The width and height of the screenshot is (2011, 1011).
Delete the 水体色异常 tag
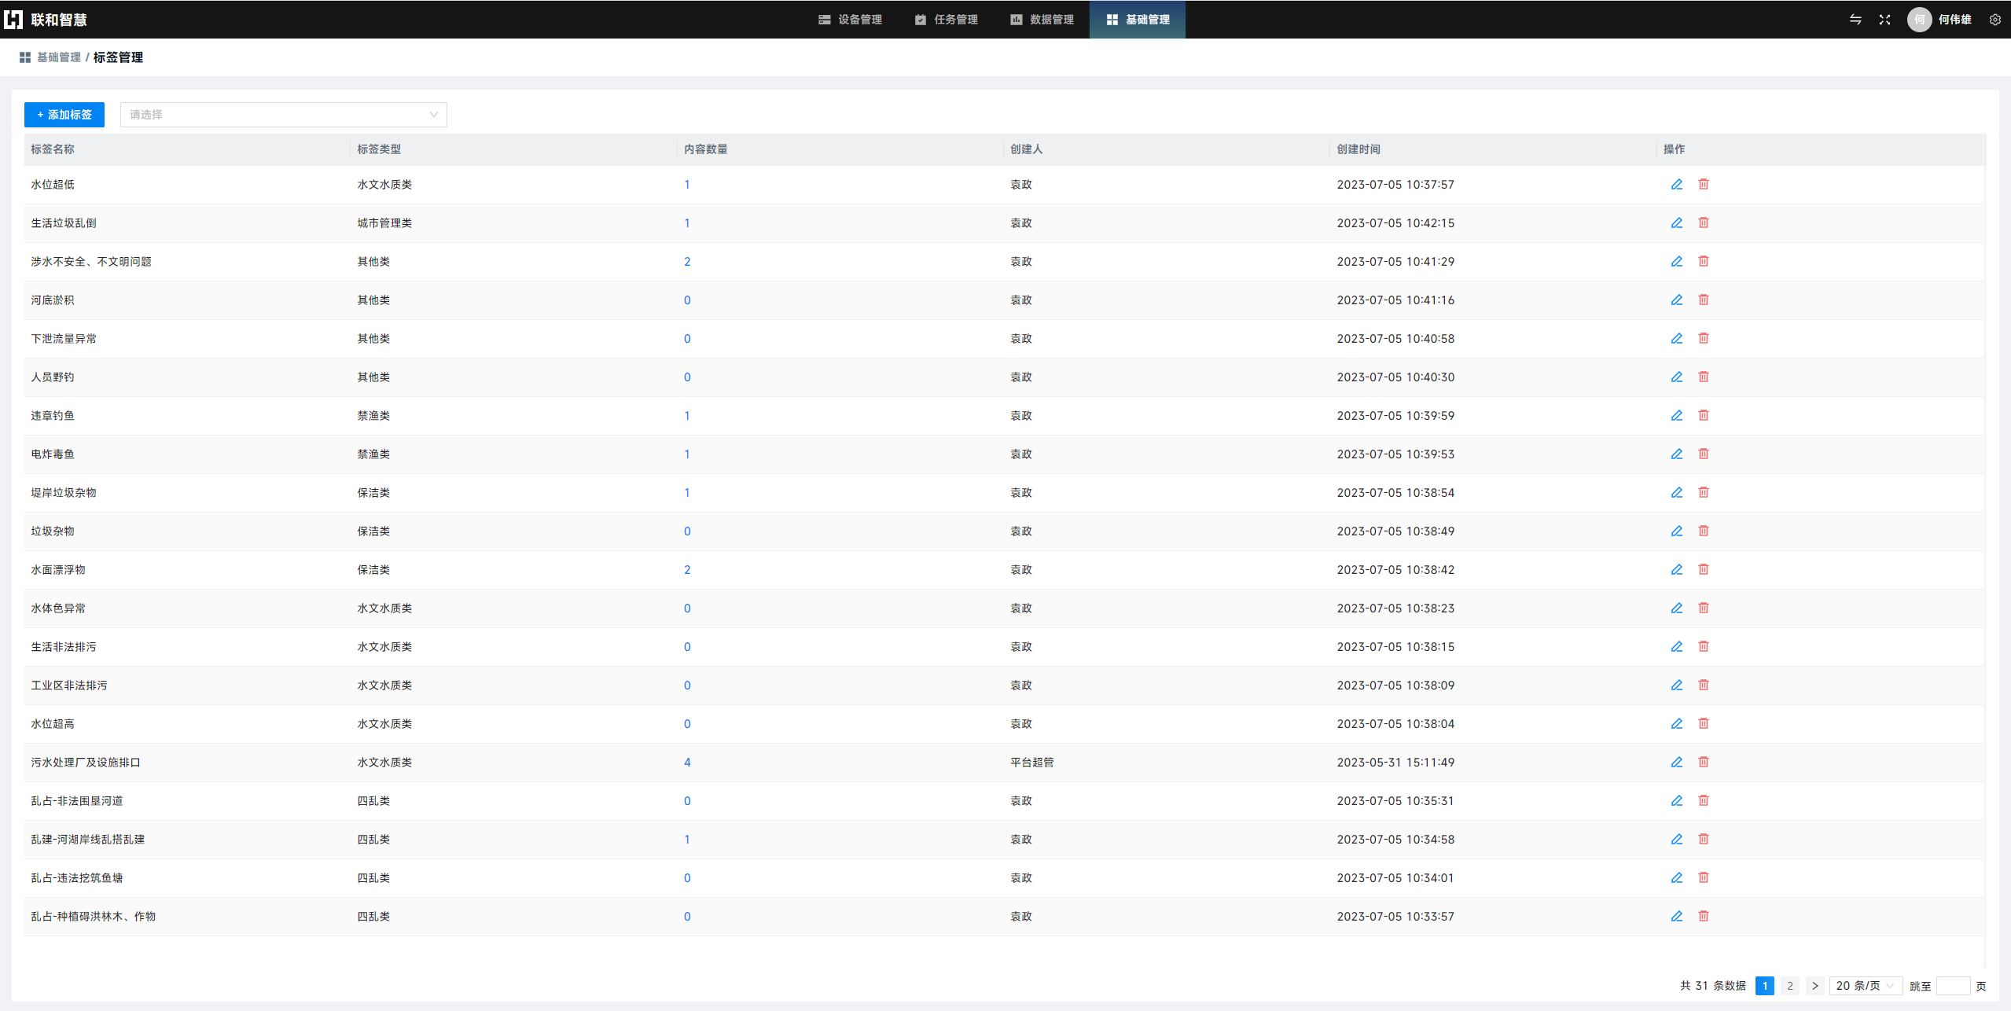1703,608
